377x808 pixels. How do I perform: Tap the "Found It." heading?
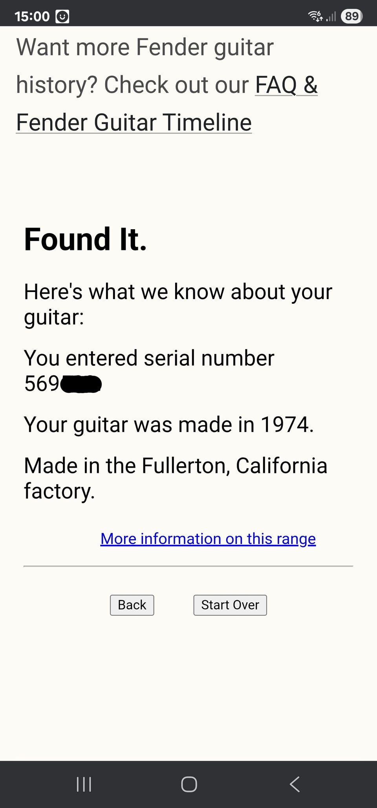click(85, 239)
